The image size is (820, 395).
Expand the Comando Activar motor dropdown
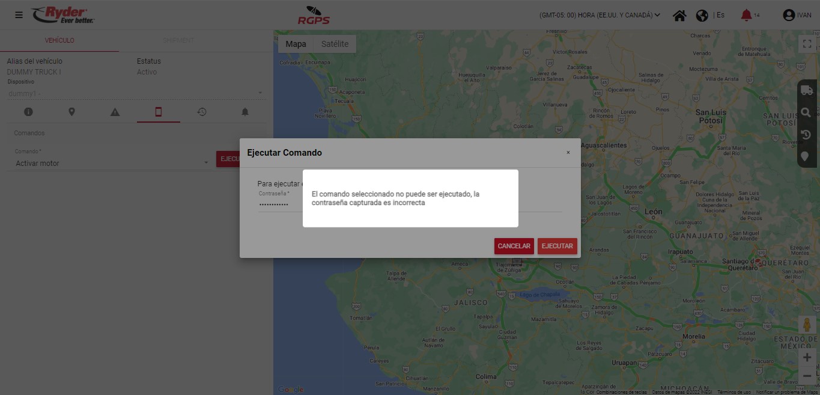(112, 163)
